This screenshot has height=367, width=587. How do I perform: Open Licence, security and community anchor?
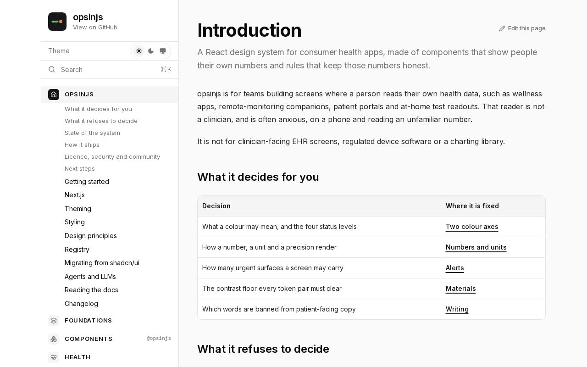point(112,157)
